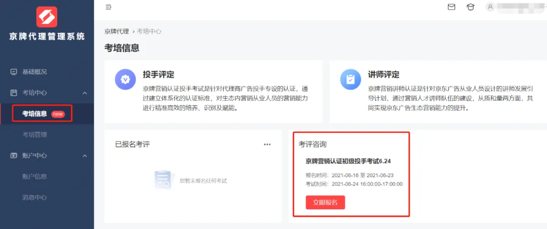The image size is (547, 229).
Task: Click the 已报名考评 heading
Action: pos(132,144)
